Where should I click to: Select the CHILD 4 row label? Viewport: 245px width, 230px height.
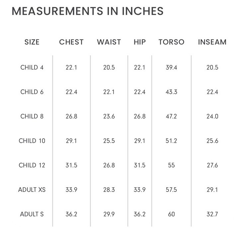pos(32,67)
